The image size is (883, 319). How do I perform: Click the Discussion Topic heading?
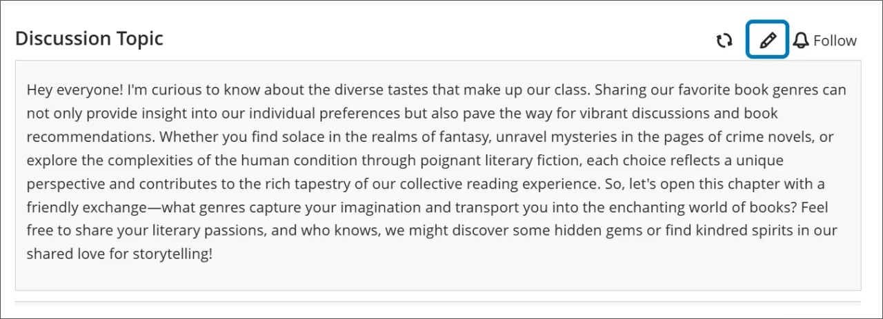[89, 39]
